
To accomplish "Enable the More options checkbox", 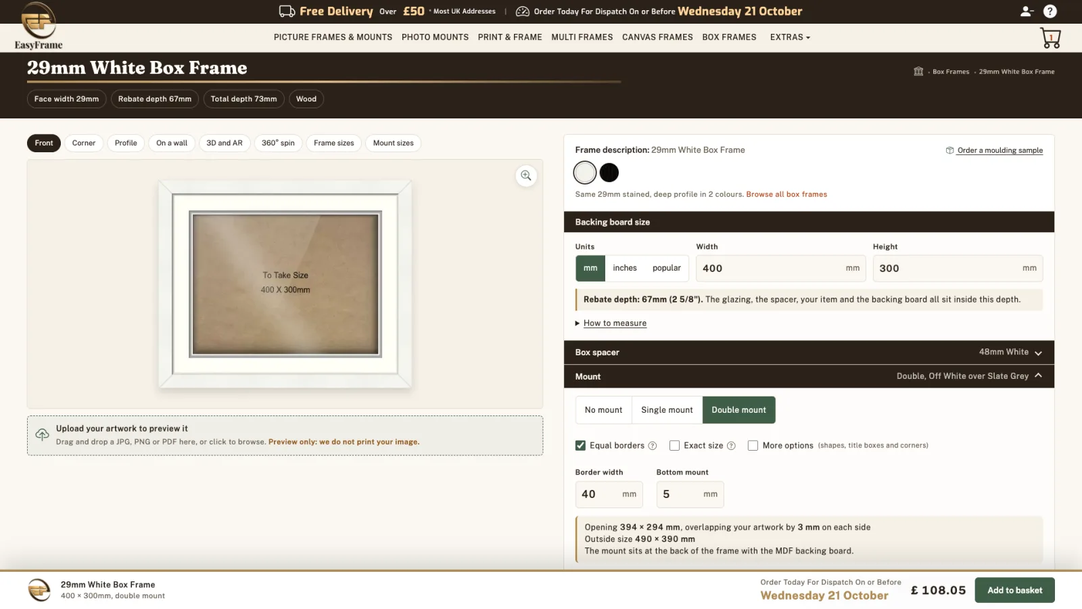I will pyautogui.click(x=753, y=445).
